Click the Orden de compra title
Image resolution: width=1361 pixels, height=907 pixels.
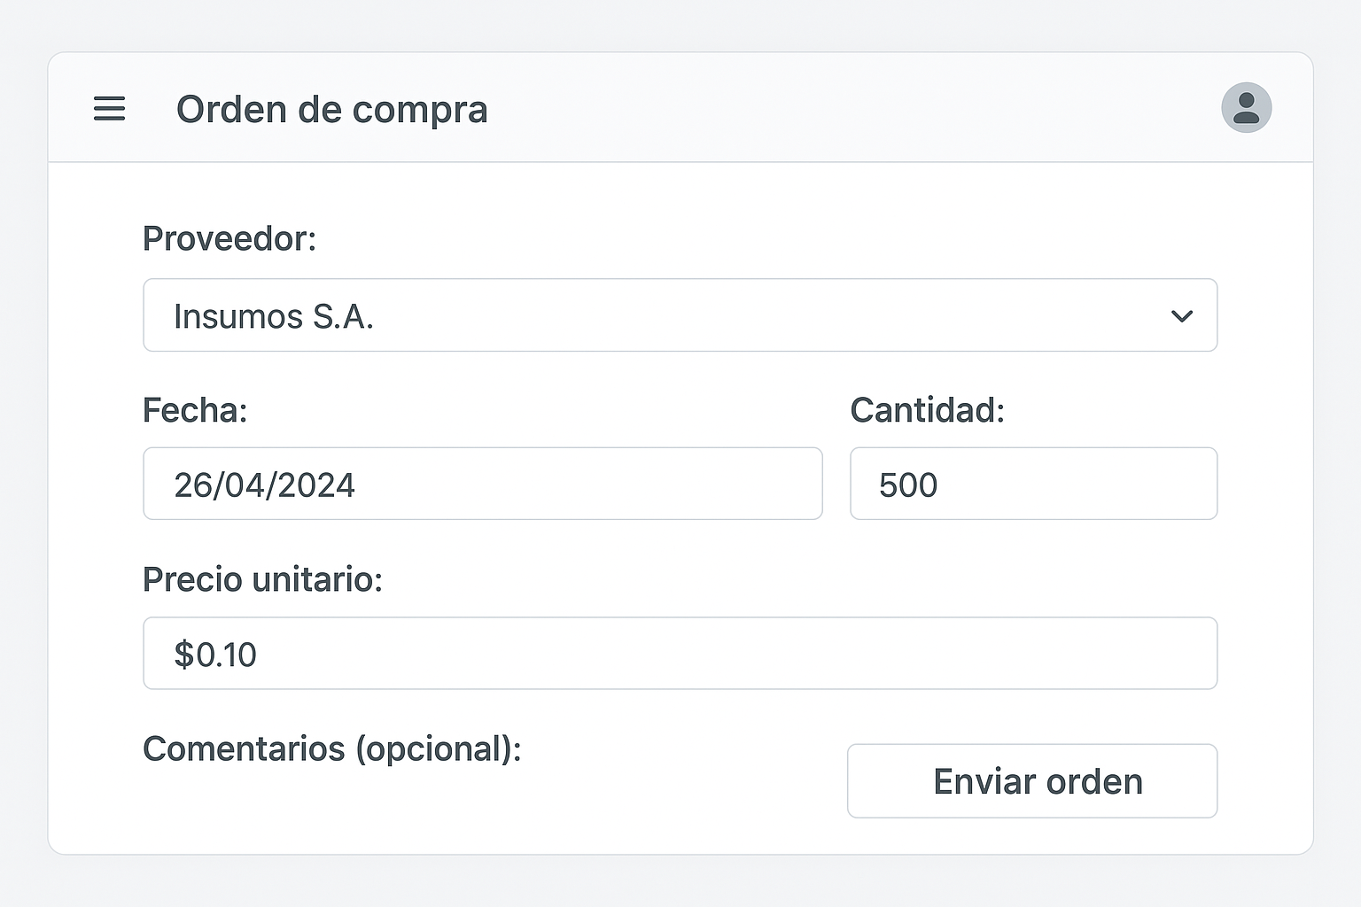click(332, 109)
